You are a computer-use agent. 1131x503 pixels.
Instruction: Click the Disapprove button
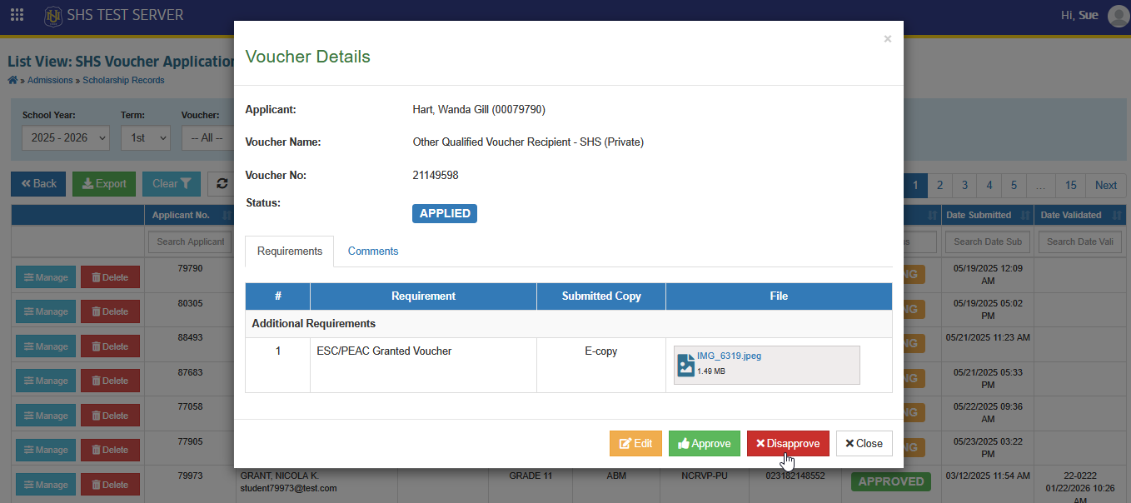click(x=788, y=444)
